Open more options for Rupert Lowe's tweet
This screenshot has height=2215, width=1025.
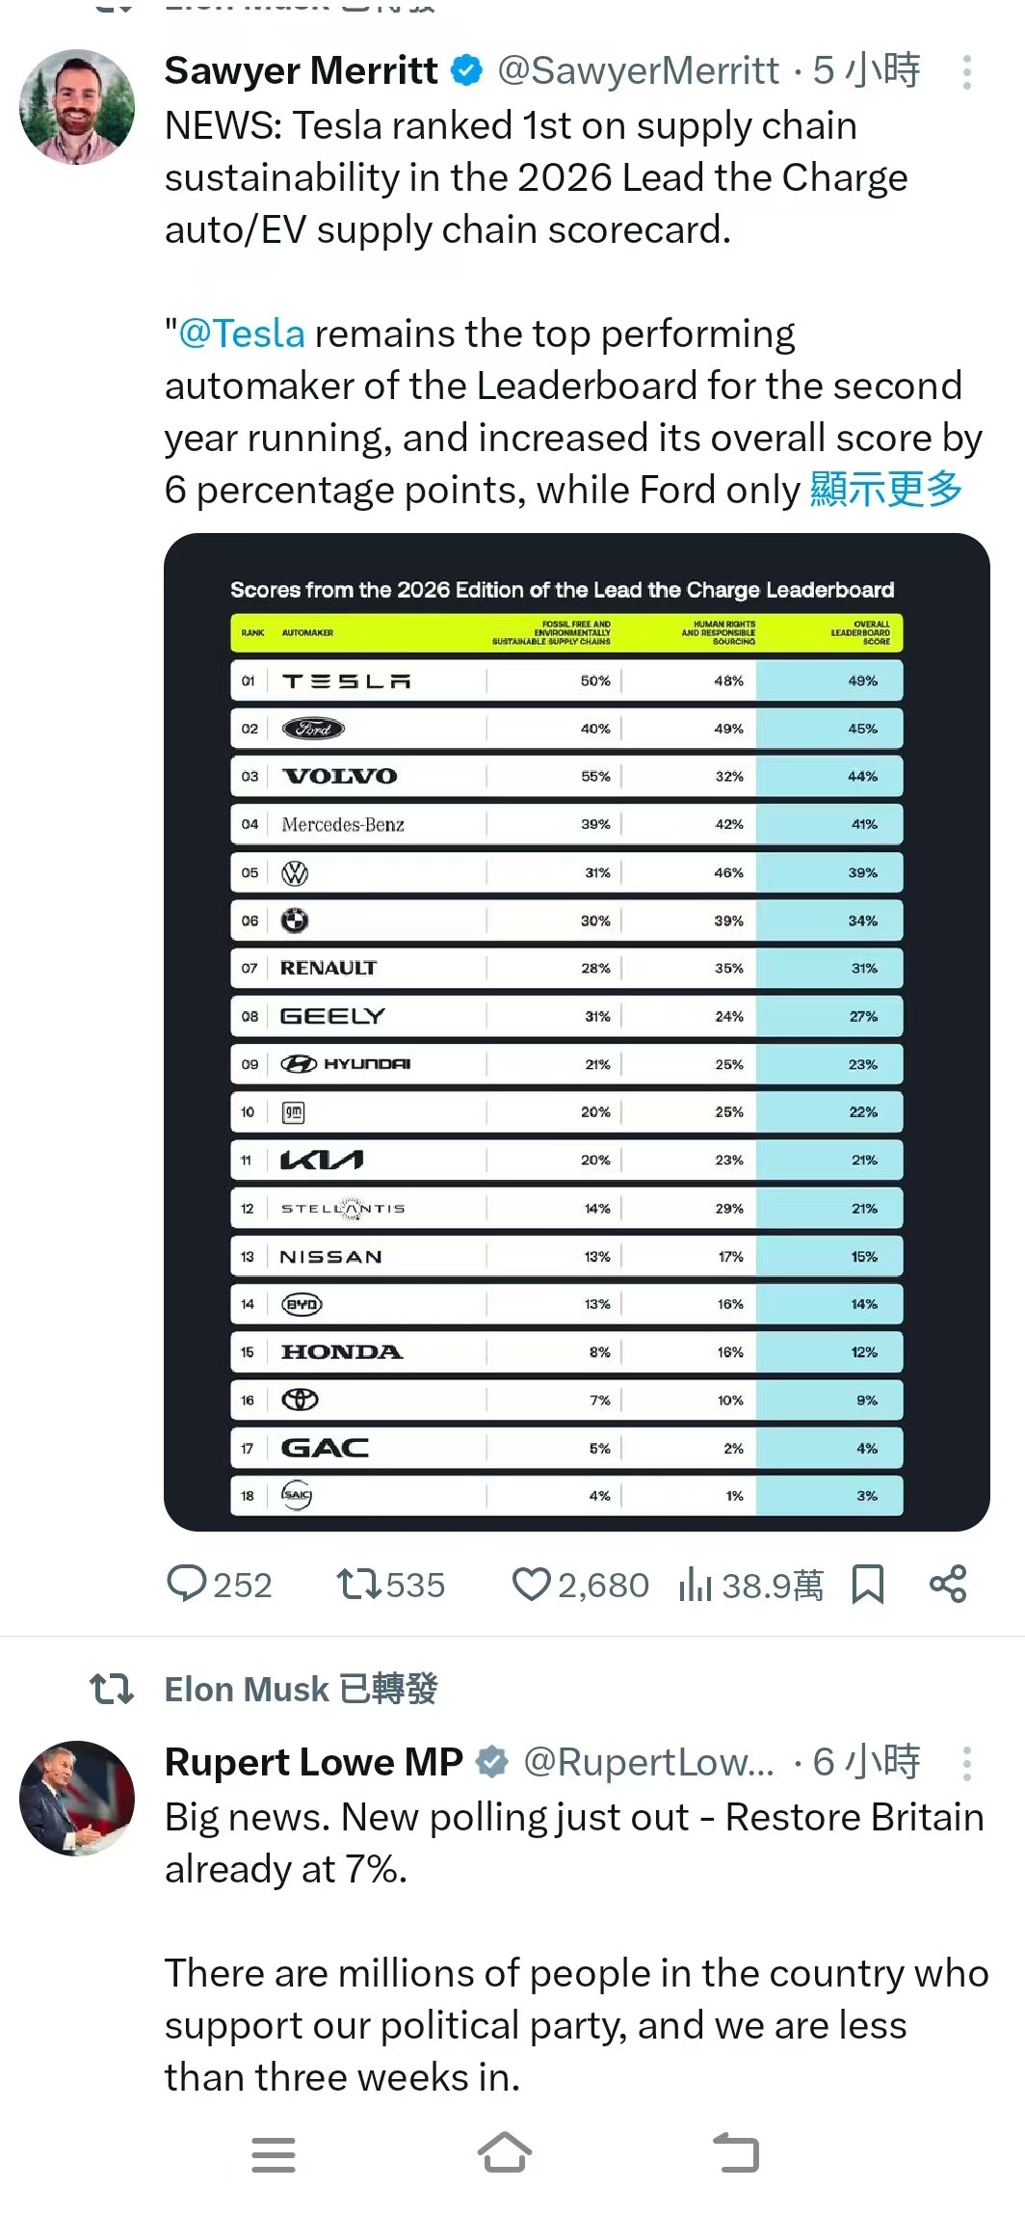tap(966, 1763)
